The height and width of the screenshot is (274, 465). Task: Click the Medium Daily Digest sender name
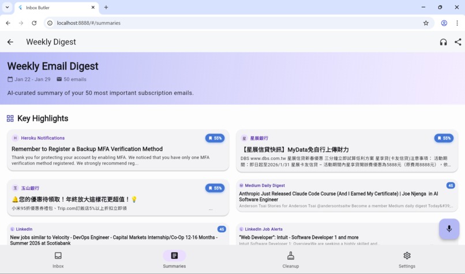[x=265, y=186]
